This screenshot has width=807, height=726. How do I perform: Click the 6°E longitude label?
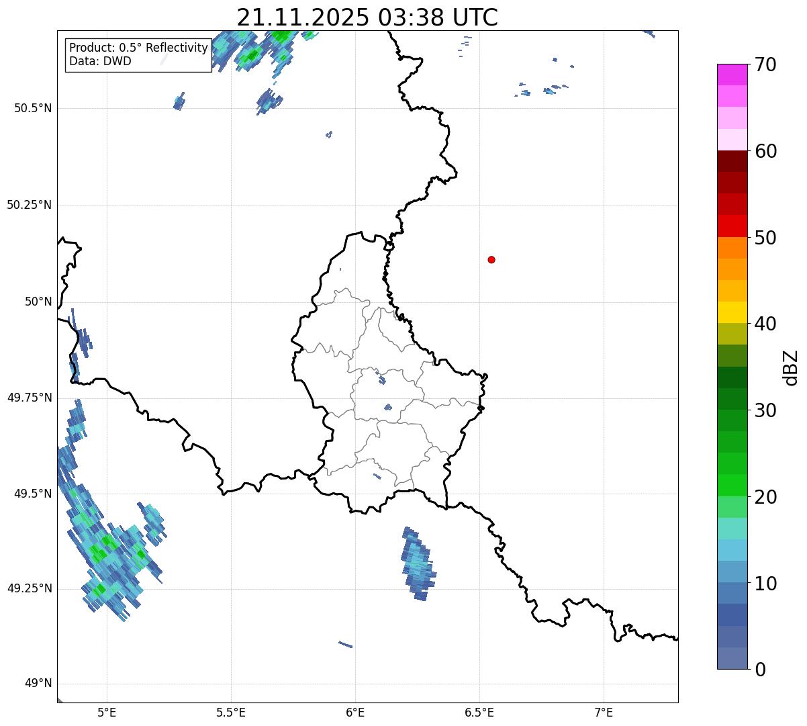[x=355, y=712]
